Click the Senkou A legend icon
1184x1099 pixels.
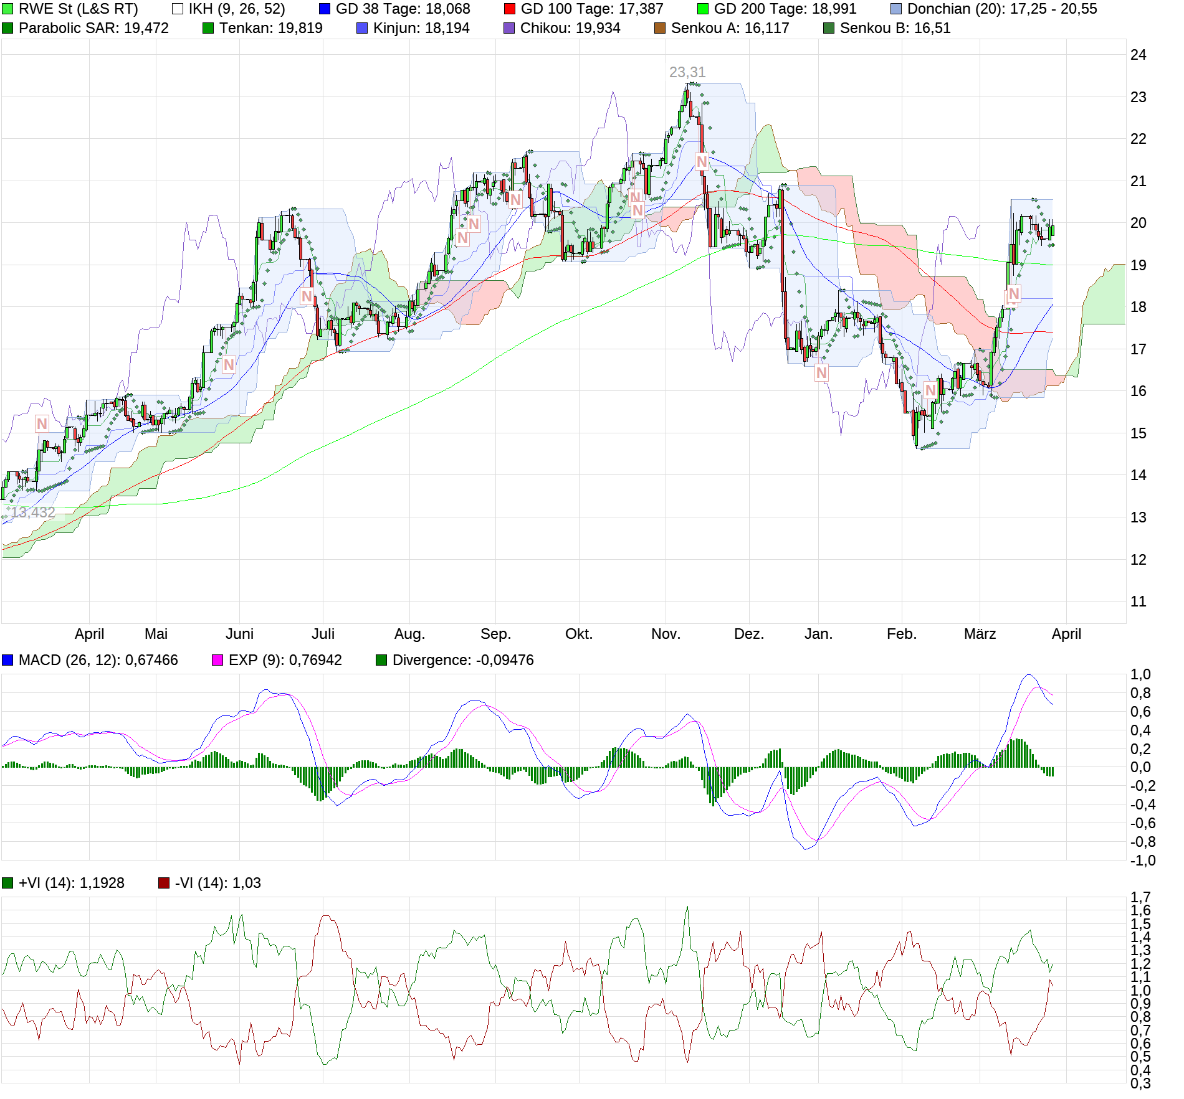[660, 27]
